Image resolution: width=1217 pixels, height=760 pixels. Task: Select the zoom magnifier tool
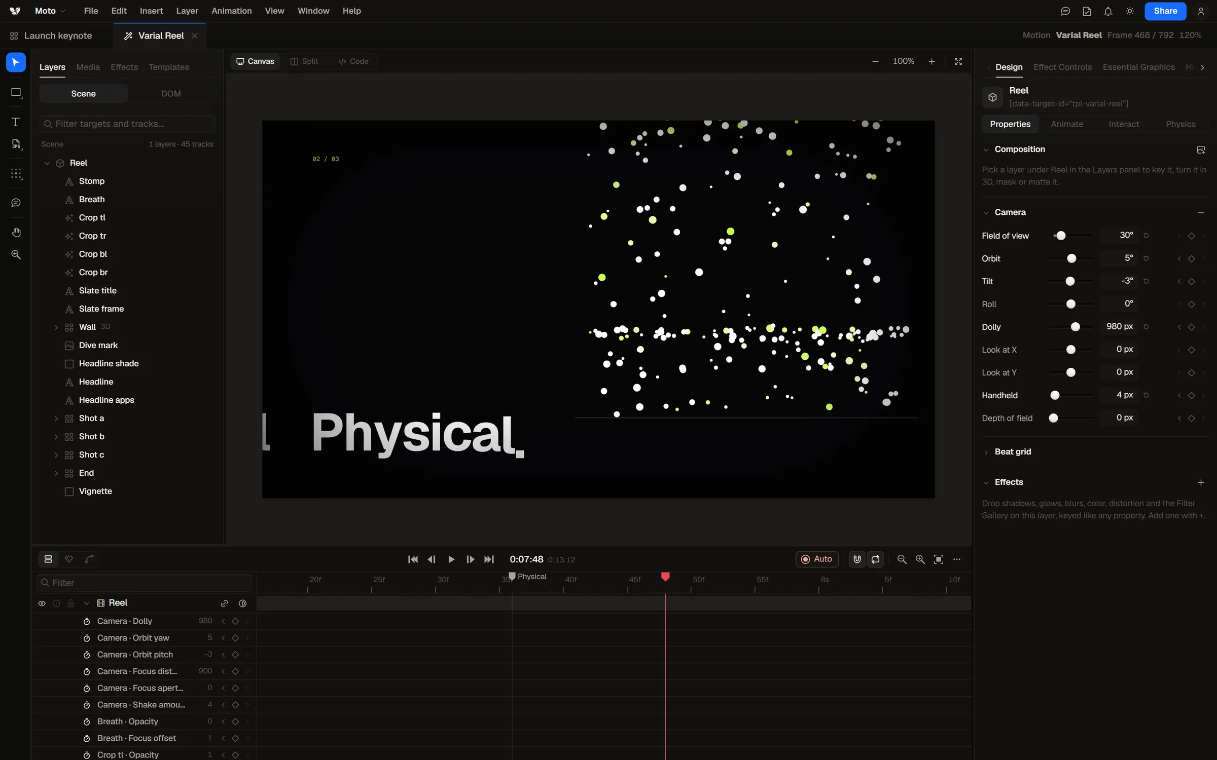(x=16, y=255)
